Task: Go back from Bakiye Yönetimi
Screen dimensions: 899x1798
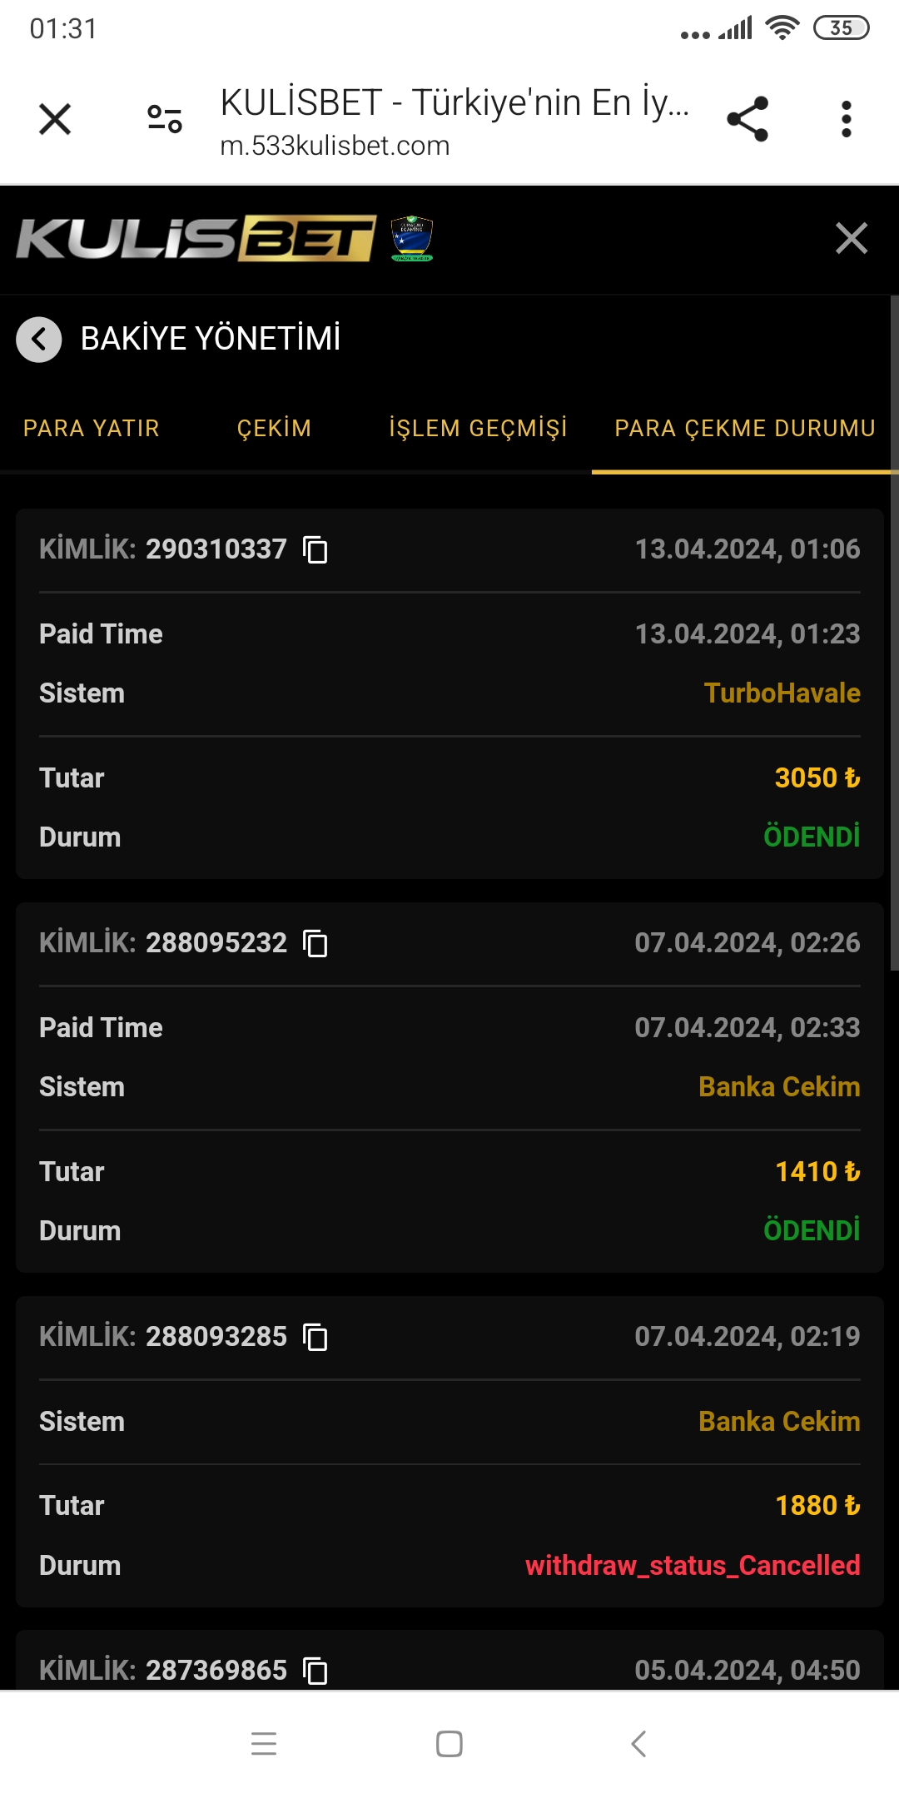Action: [x=39, y=340]
